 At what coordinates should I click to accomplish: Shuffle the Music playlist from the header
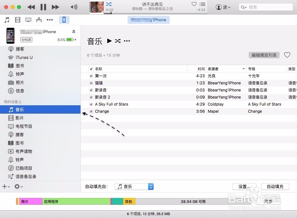118,41
